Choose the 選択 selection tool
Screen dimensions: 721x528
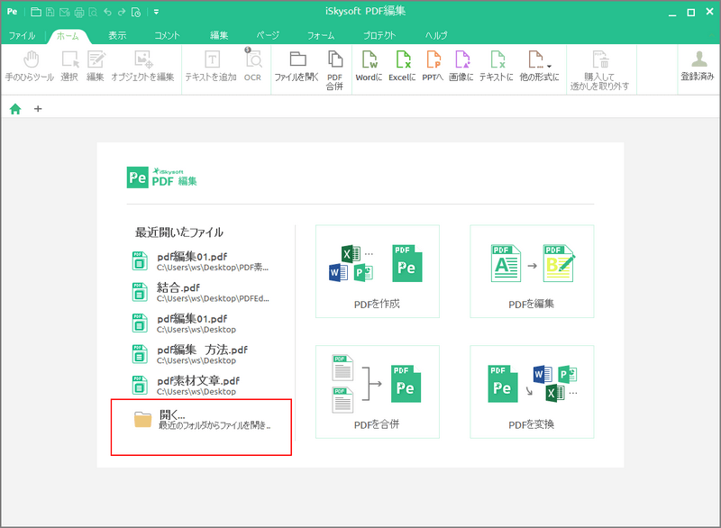[x=69, y=67]
